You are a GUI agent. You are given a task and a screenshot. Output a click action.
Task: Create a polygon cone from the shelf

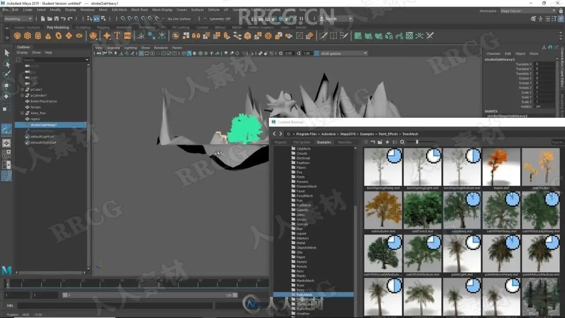tap(48, 36)
